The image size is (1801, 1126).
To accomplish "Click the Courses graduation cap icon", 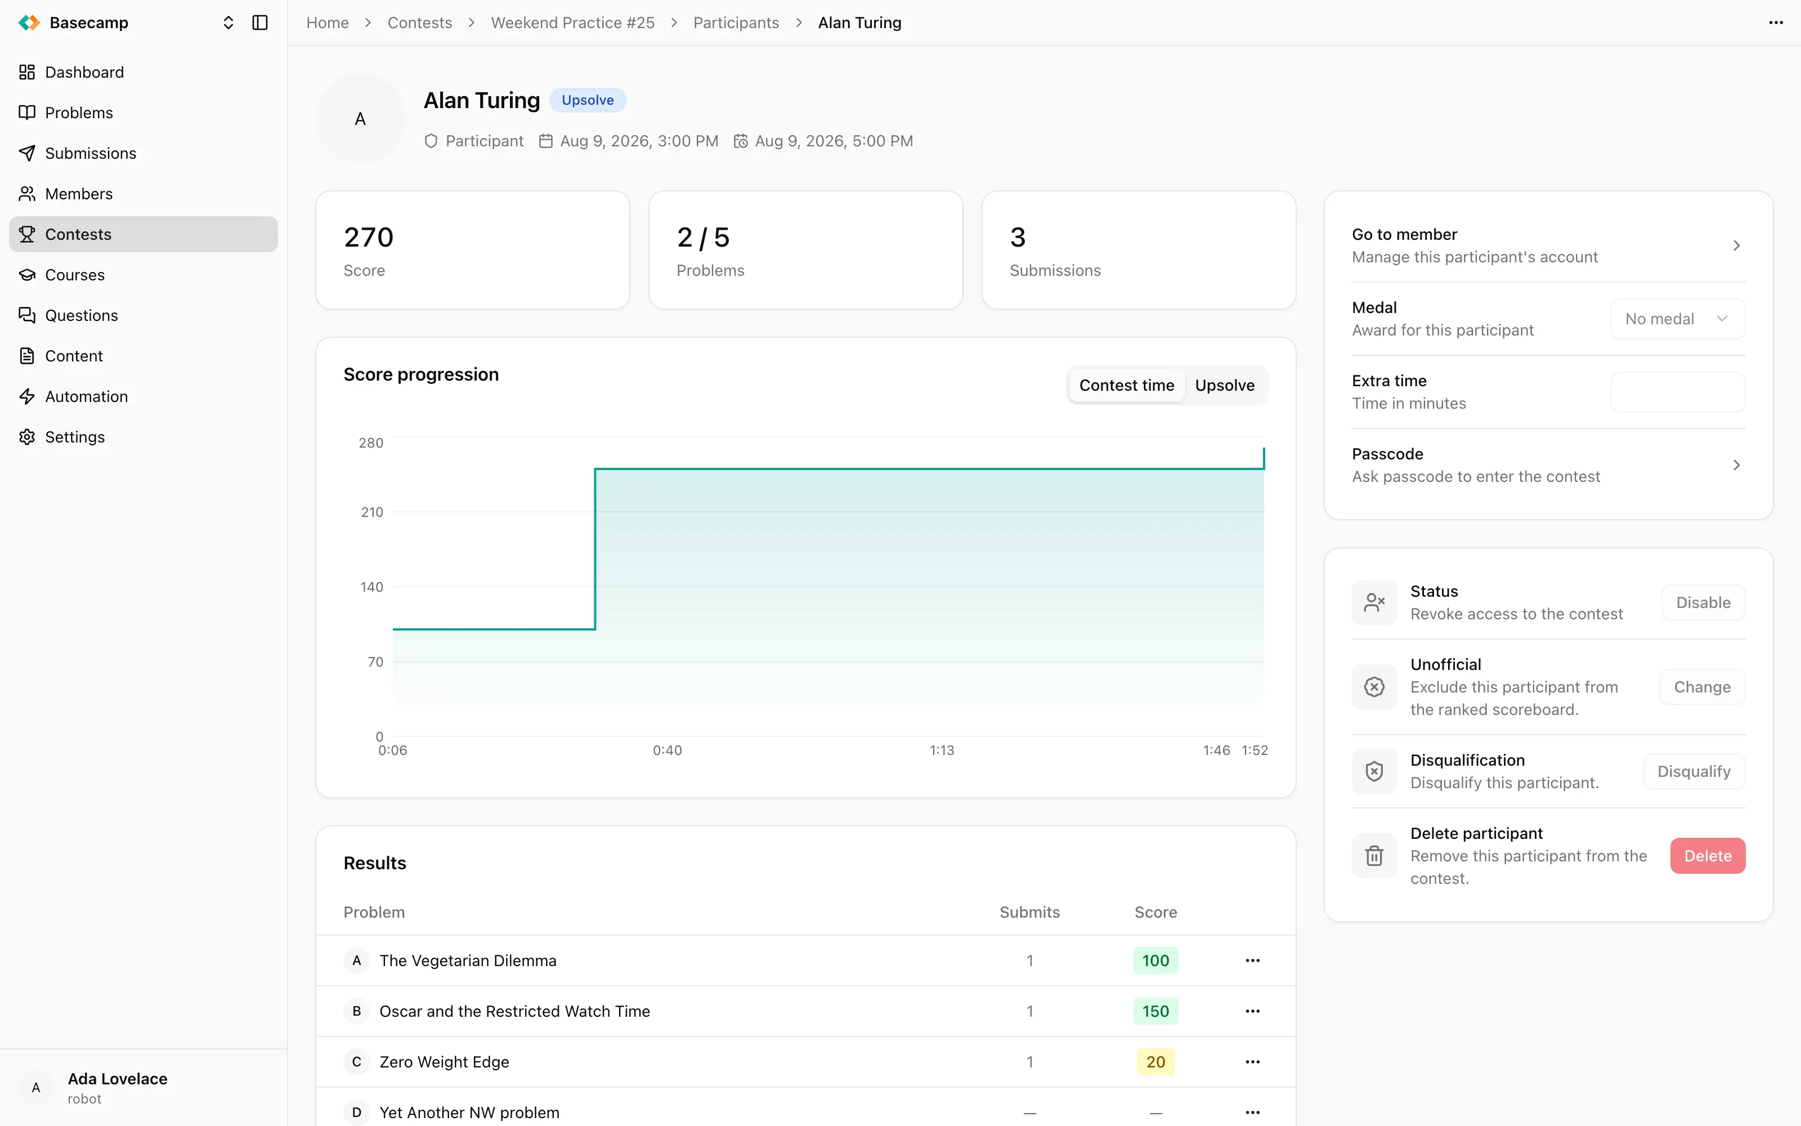I will (x=27, y=275).
